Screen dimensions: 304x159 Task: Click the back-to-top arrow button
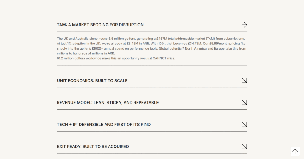click(295, 151)
